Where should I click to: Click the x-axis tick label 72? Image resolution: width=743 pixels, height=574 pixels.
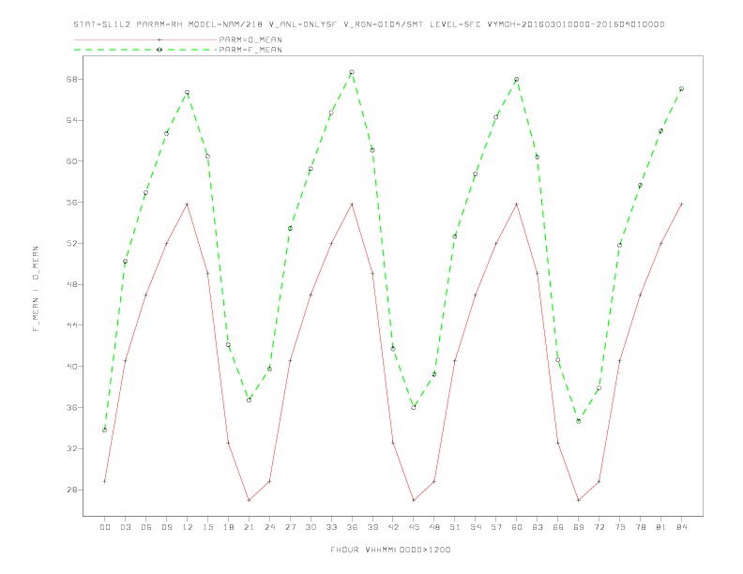tap(599, 527)
